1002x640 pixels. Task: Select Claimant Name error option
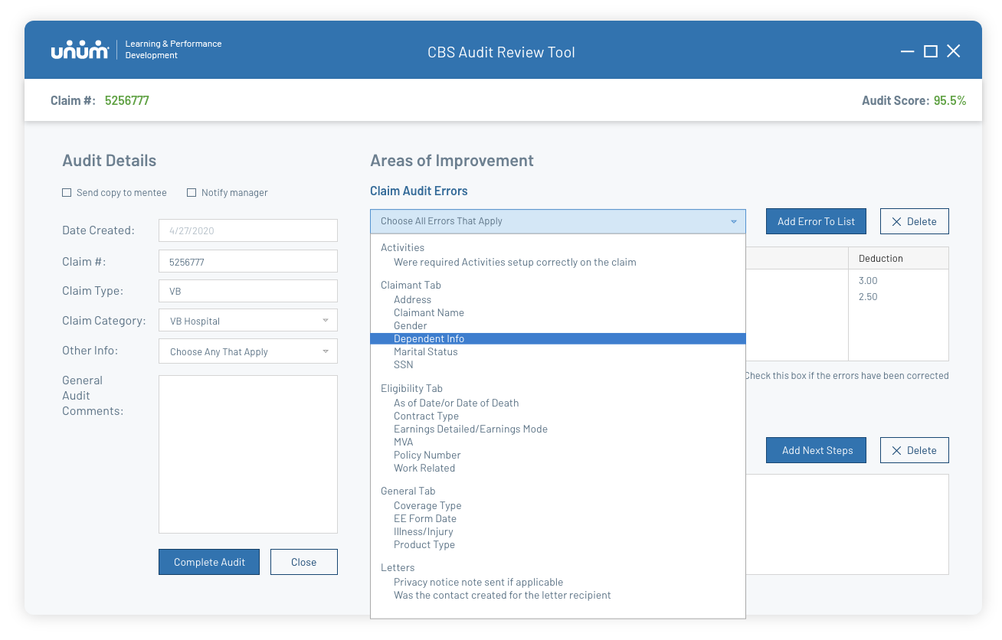coord(429,312)
